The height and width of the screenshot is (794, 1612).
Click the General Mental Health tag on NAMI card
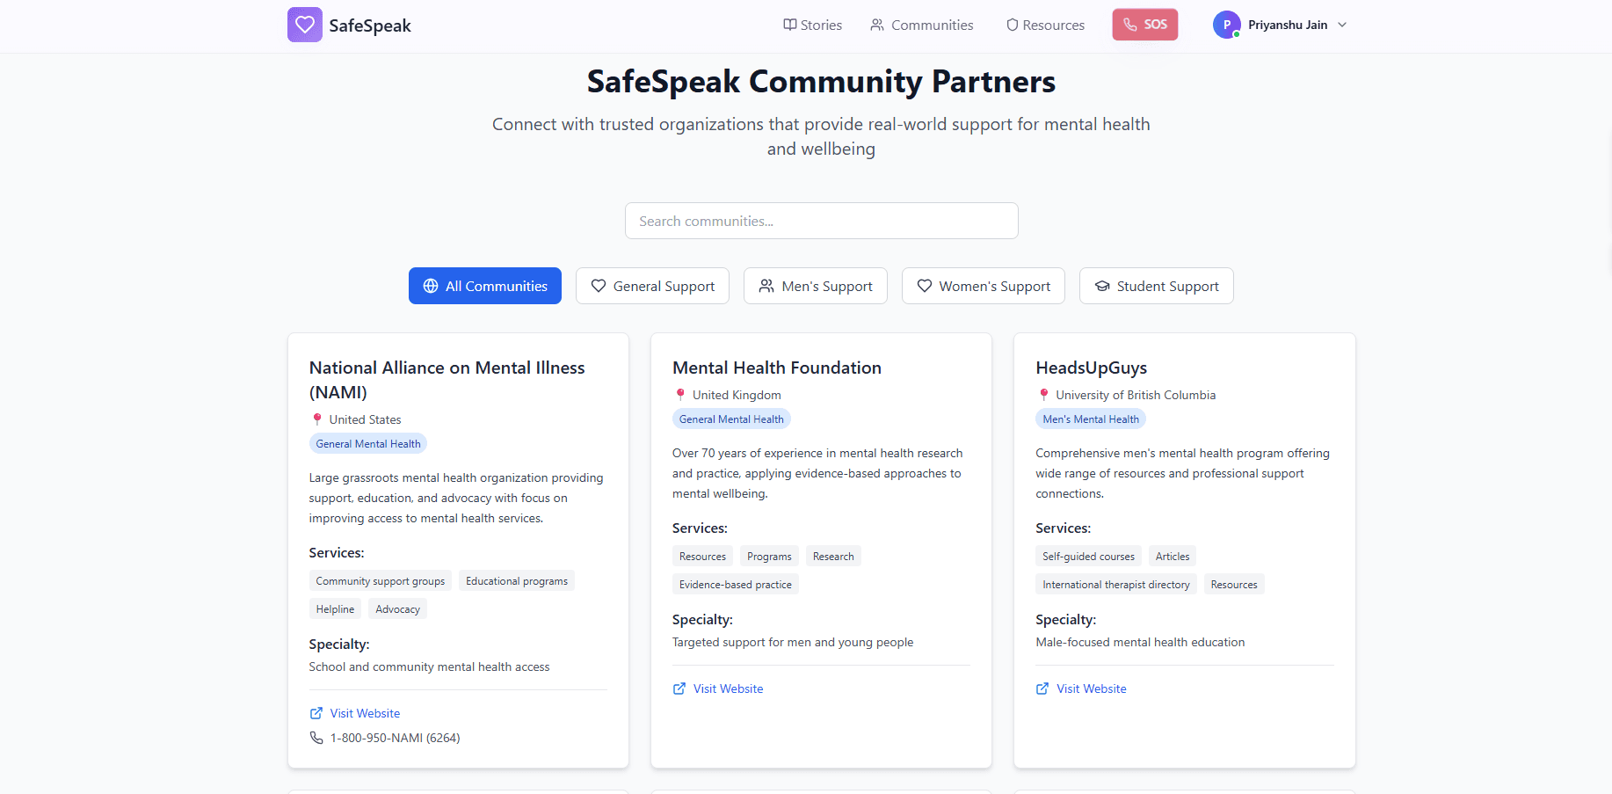click(367, 443)
